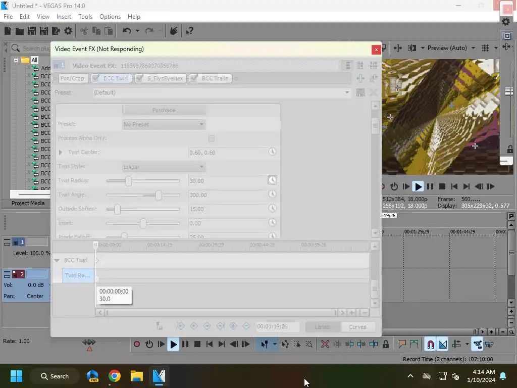Click the Redo arrow icon
Screen dimensions: 517x388
pyautogui.click(x=149, y=31)
